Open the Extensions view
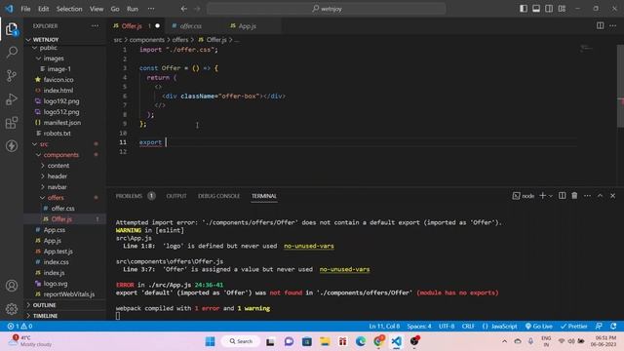 coord(12,123)
